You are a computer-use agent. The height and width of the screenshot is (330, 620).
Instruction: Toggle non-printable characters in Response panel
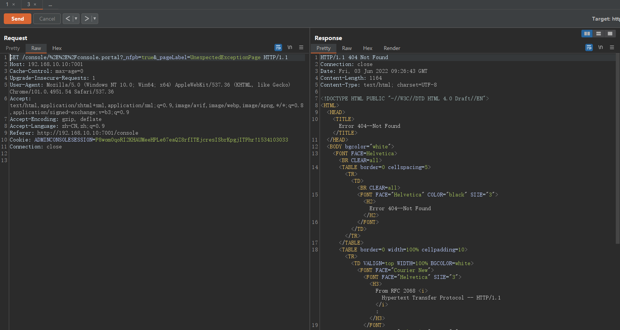pos(601,47)
